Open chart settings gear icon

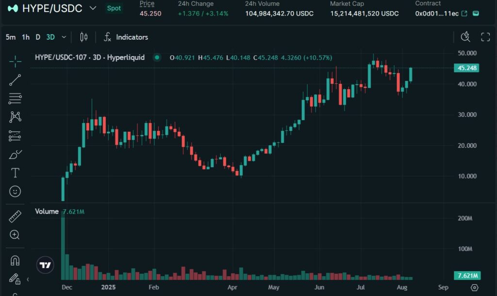point(475,287)
